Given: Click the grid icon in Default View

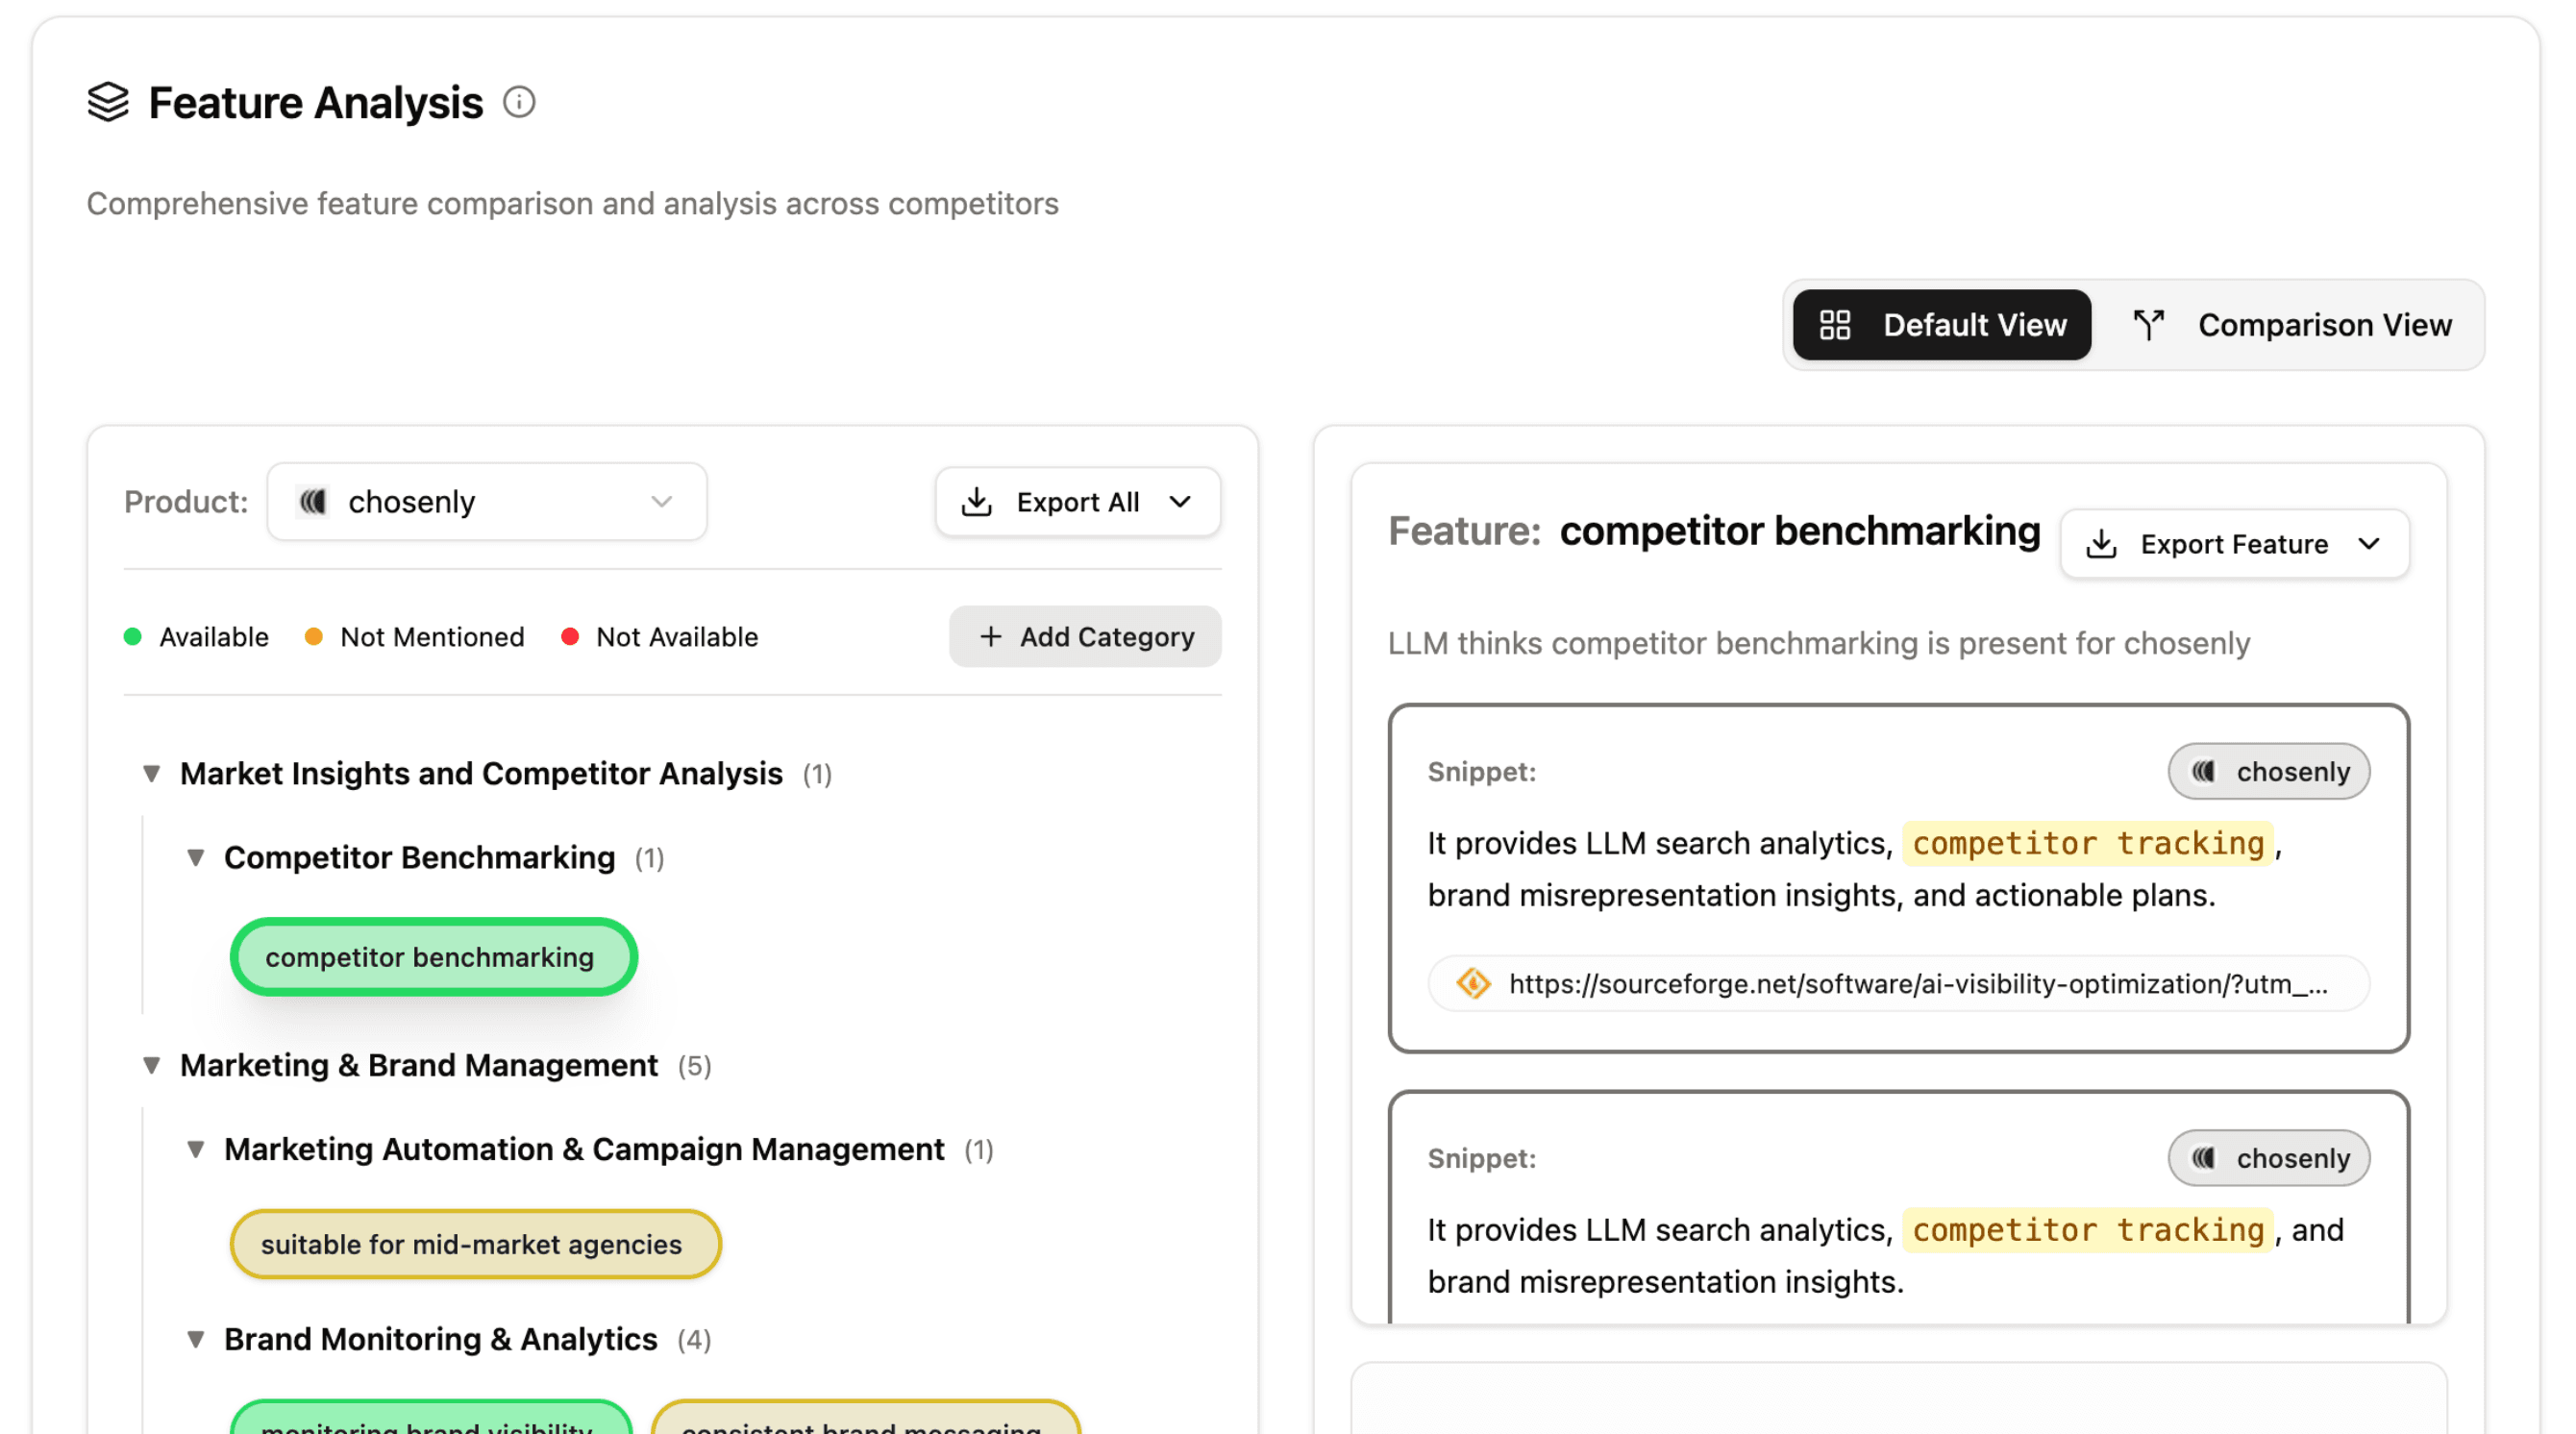Looking at the screenshot, I should 1835,325.
